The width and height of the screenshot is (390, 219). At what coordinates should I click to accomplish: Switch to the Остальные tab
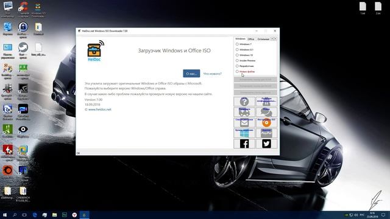click(x=263, y=39)
